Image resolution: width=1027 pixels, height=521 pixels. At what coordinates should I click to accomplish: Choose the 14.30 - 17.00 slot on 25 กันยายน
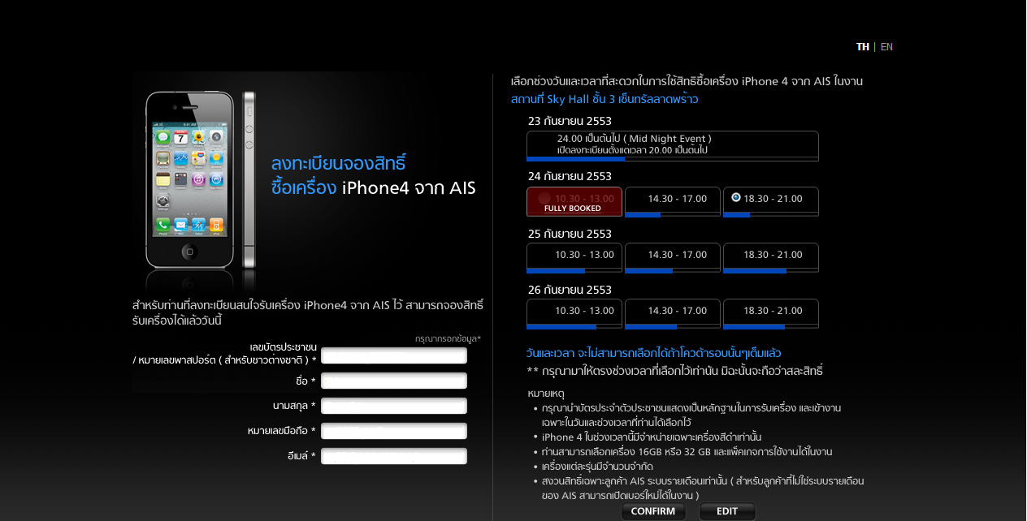click(x=673, y=257)
